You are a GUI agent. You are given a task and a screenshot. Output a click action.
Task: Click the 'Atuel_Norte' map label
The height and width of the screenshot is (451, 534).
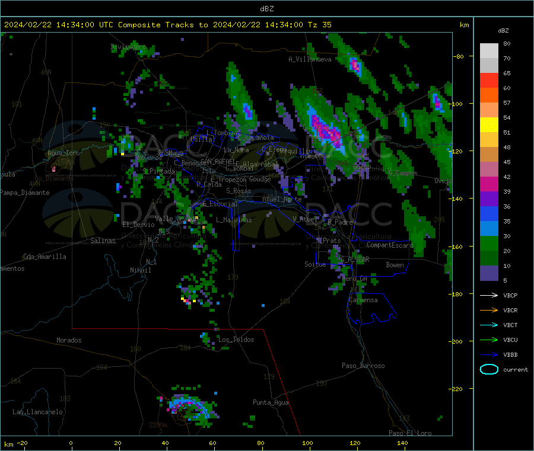pos(282,199)
